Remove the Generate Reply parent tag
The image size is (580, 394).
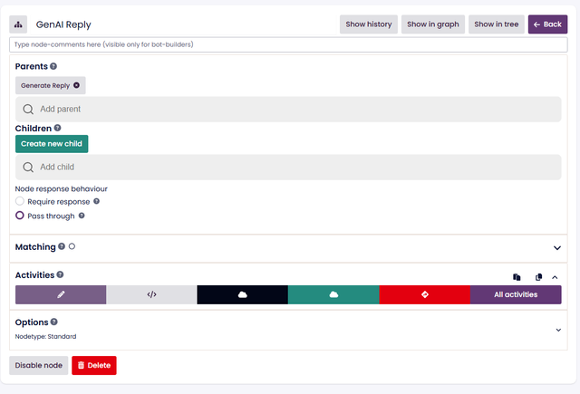(x=77, y=85)
